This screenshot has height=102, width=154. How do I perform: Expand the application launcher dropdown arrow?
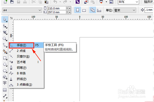coord(106,2)
